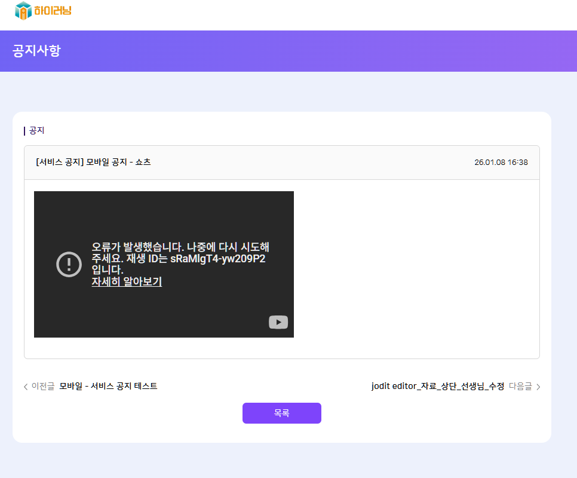Screen dimensions: 577x478
Task: Open next post jodit editor_자료_상단_선생님_수정
Action: pyautogui.click(x=437, y=387)
